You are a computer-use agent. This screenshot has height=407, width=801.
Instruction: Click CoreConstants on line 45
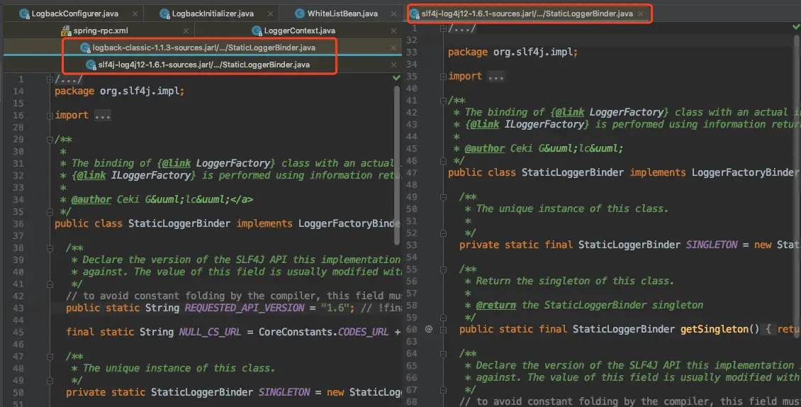point(296,332)
